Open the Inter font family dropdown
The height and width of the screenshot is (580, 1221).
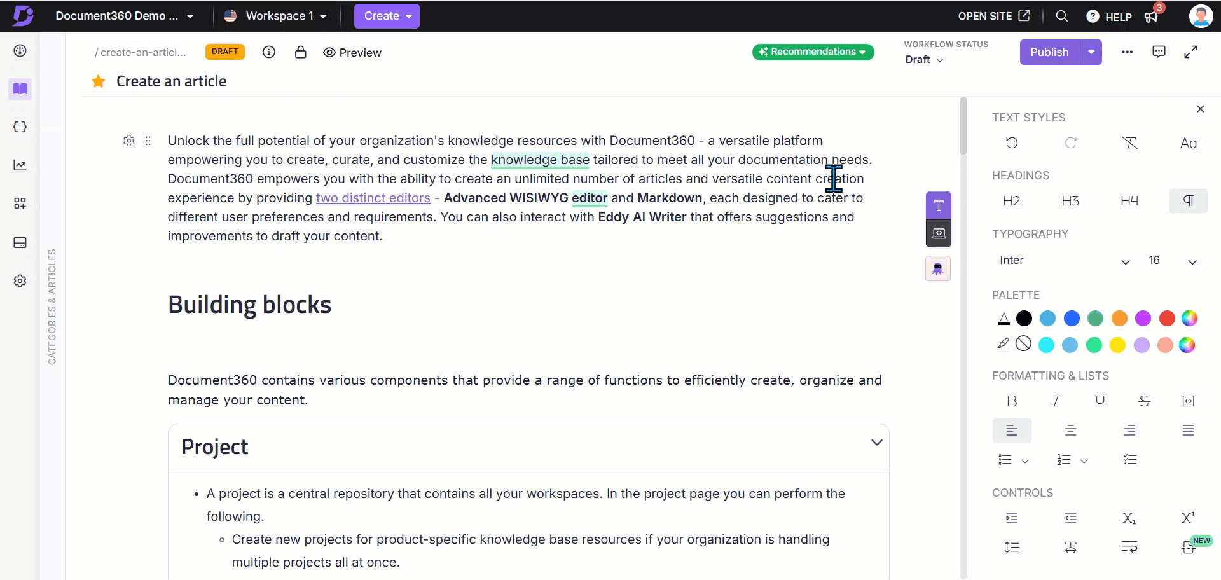tap(1065, 261)
